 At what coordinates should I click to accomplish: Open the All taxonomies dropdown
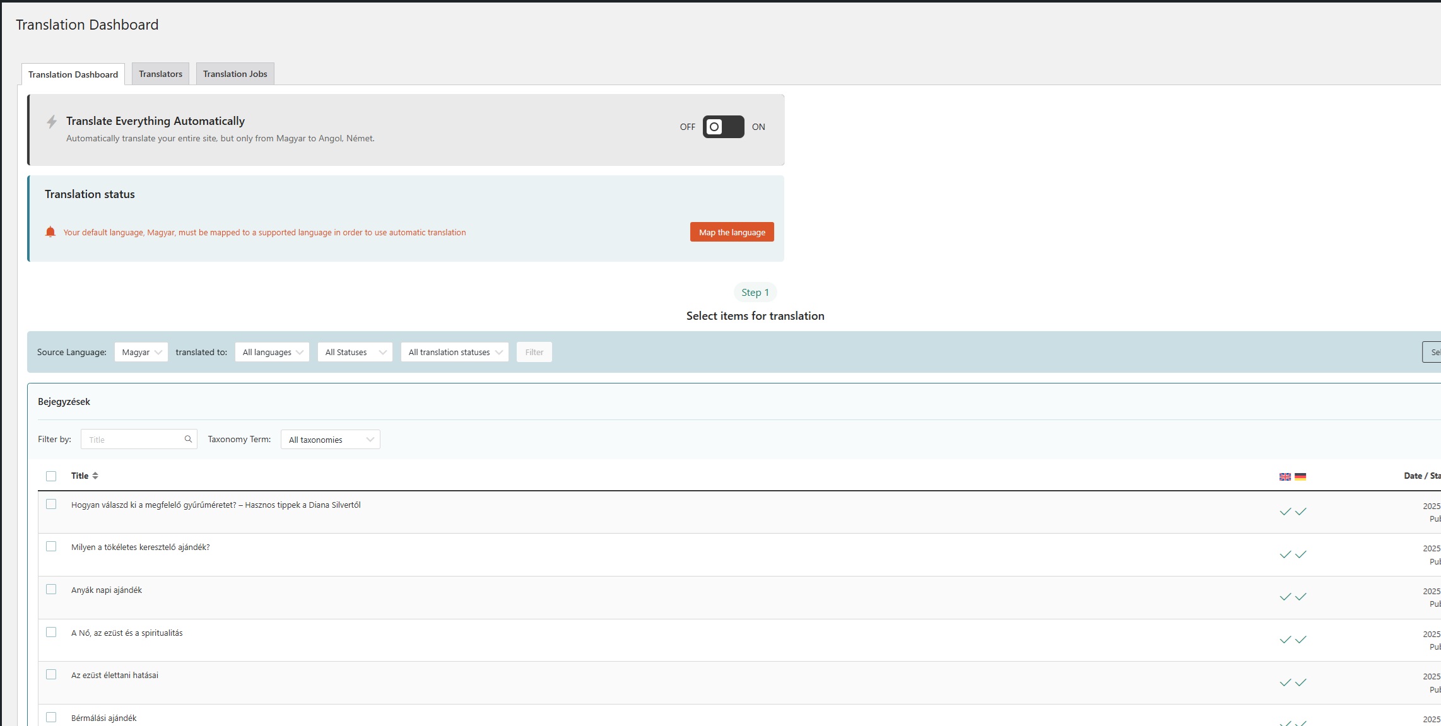tap(330, 440)
